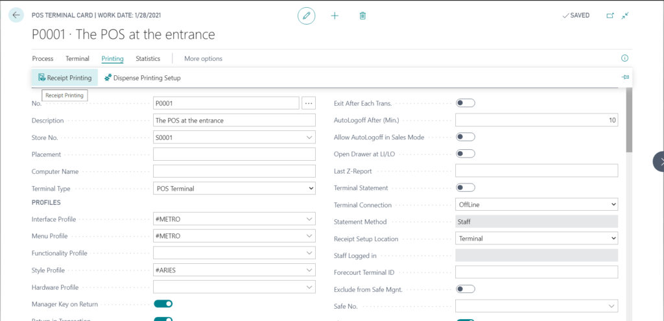
Task: Click the Last Z-Report field
Action: tap(536, 171)
